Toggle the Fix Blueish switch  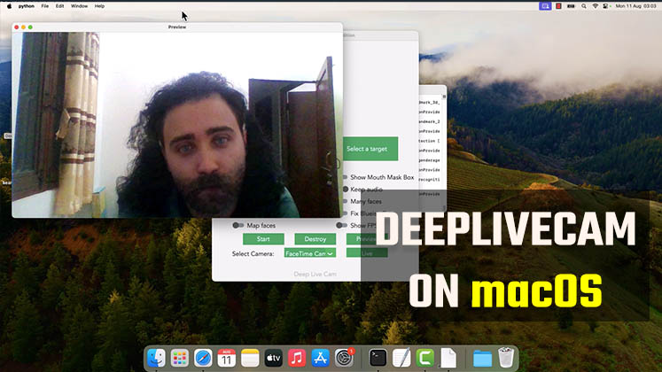click(346, 213)
